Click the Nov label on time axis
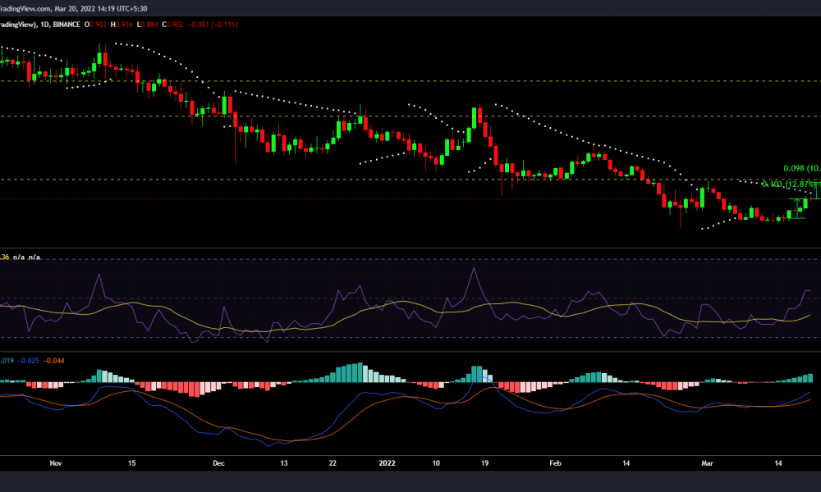The width and height of the screenshot is (821, 492). click(56, 463)
